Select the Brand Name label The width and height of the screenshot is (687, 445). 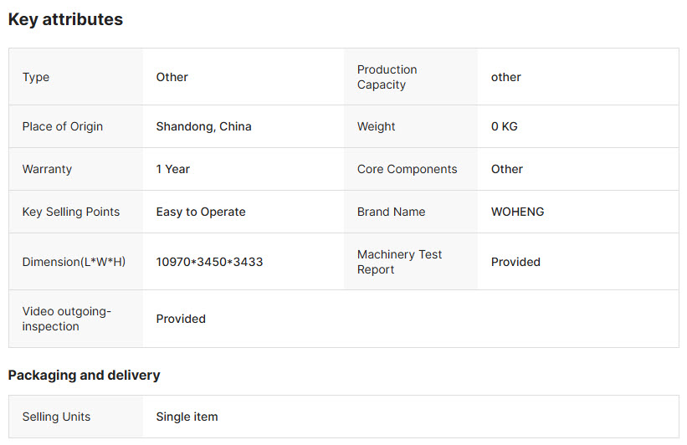click(392, 212)
